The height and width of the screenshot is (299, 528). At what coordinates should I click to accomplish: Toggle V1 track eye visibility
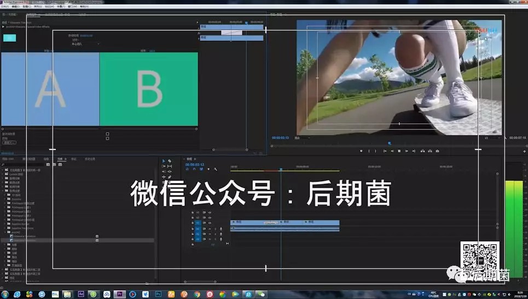(210, 223)
